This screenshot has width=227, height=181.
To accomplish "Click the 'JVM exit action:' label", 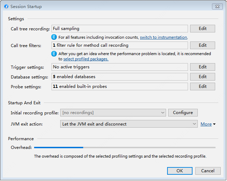I will click(x=27, y=124).
